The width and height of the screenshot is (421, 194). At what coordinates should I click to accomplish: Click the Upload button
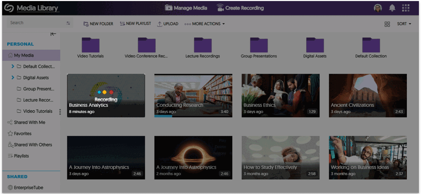(x=168, y=24)
